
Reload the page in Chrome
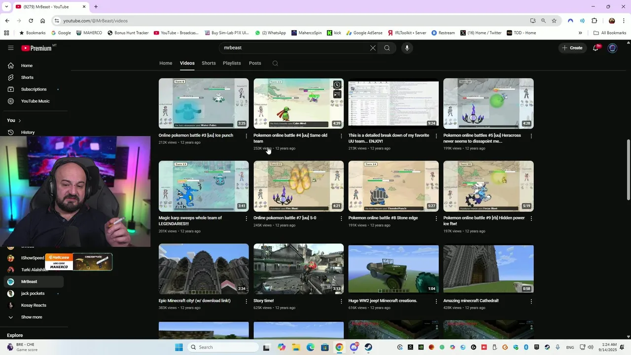pyautogui.click(x=31, y=21)
